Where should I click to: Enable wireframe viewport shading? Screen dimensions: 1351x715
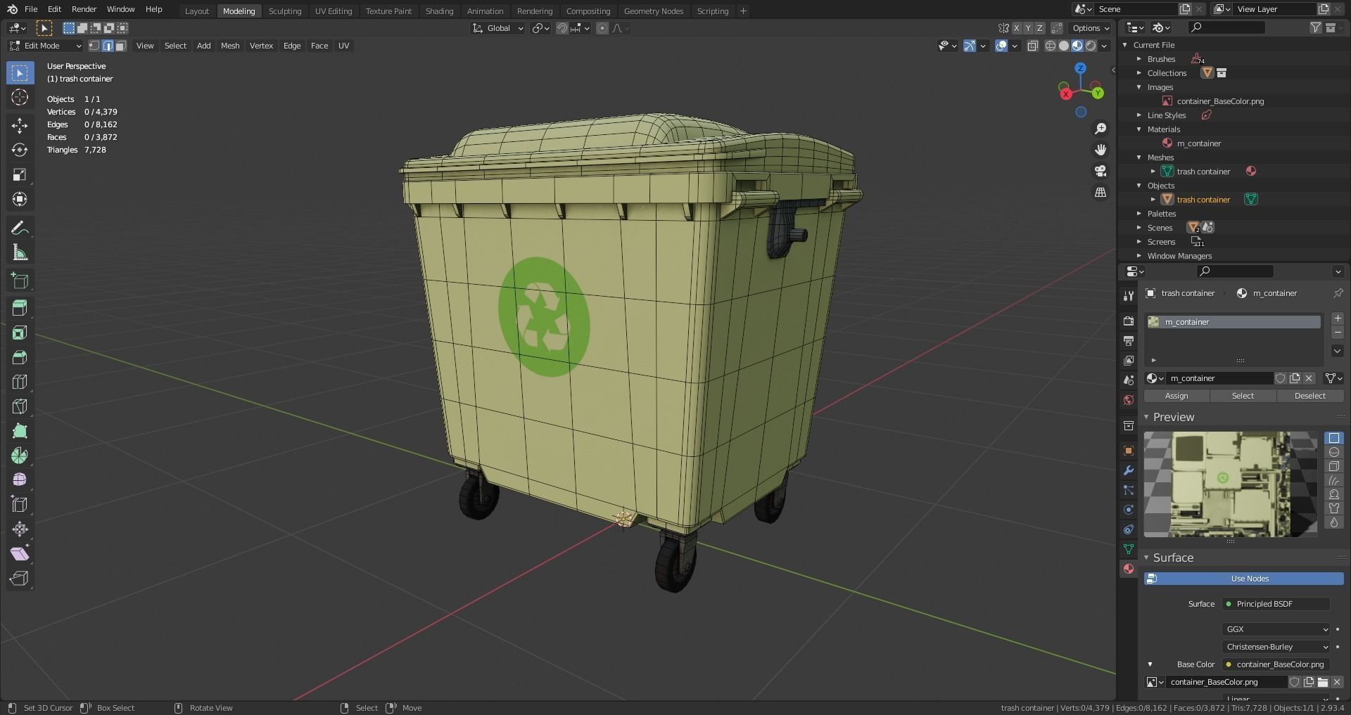tap(1051, 46)
